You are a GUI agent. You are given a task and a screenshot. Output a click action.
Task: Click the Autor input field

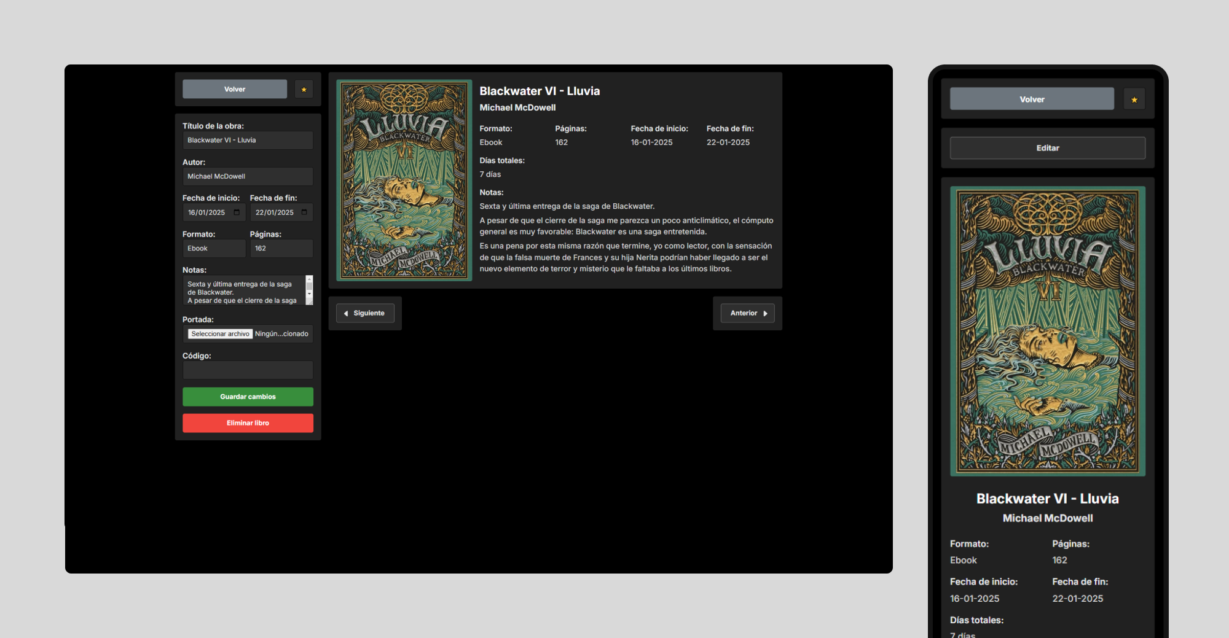pyautogui.click(x=248, y=177)
